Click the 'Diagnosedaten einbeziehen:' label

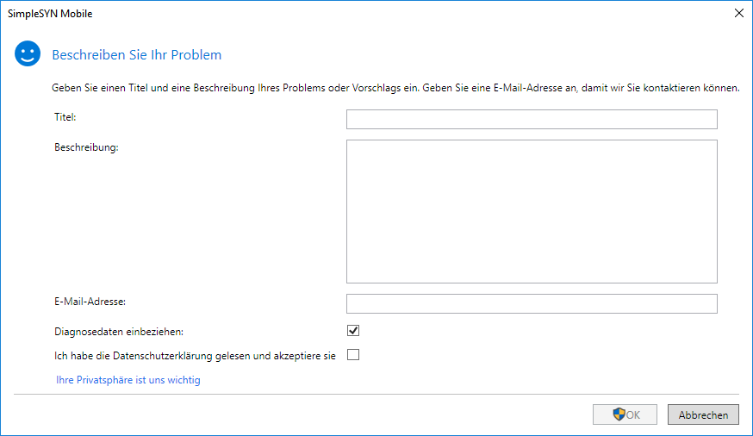119,331
